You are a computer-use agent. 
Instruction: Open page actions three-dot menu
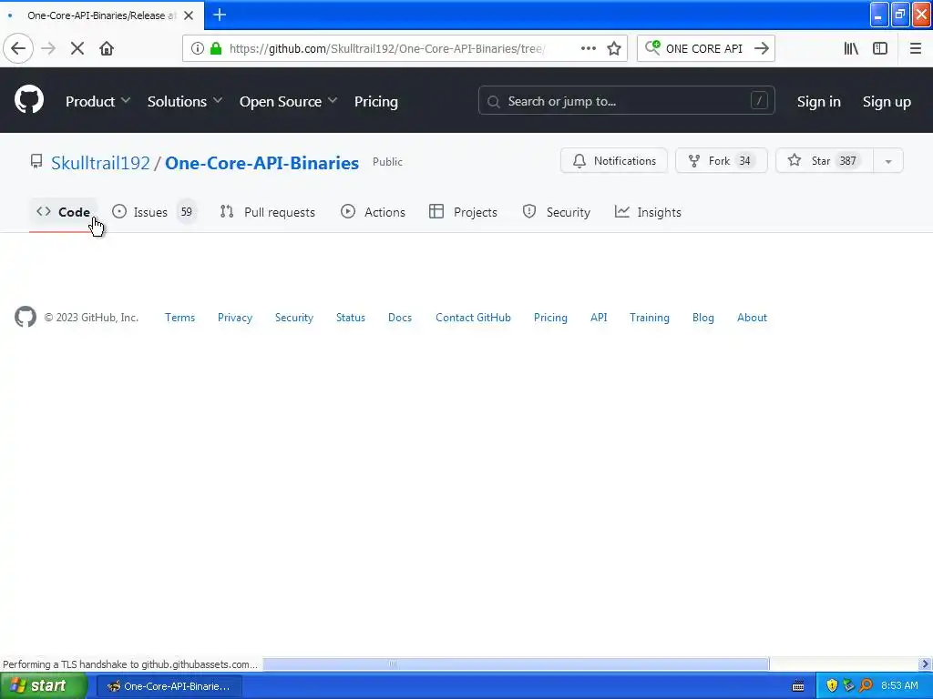[x=588, y=48]
